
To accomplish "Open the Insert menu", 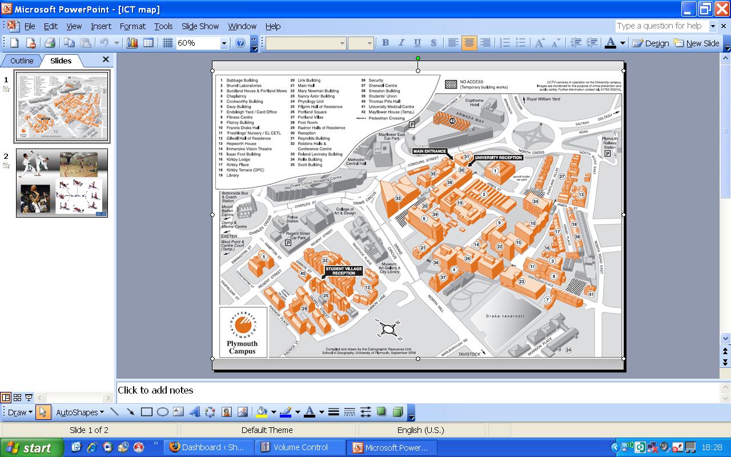I will (101, 26).
